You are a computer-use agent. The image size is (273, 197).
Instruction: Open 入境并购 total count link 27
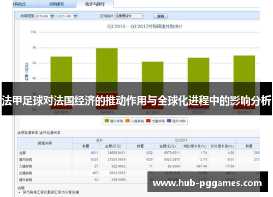[96, 166]
